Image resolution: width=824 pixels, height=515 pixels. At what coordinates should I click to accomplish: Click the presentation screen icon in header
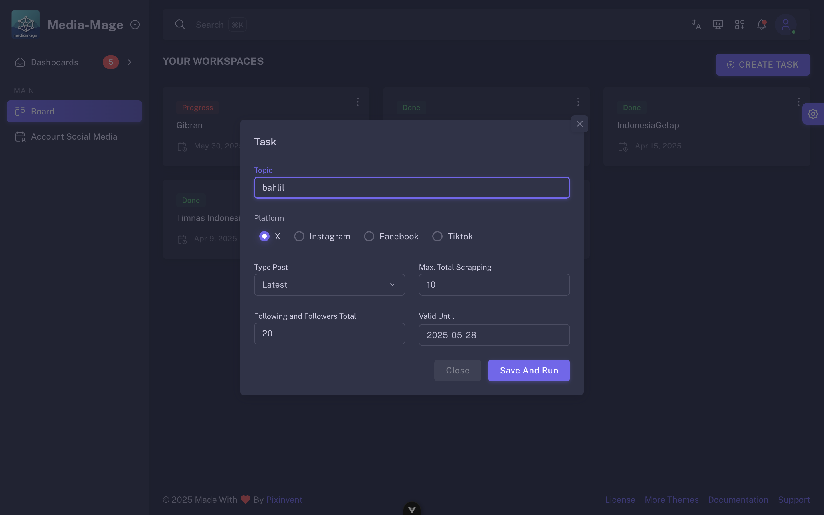tap(718, 25)
